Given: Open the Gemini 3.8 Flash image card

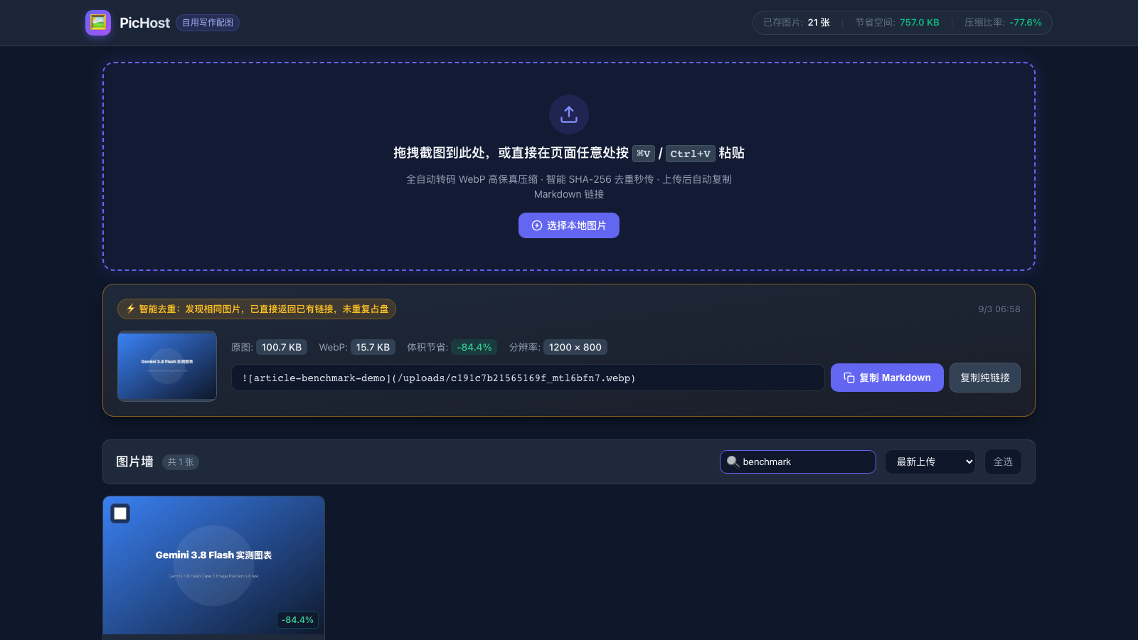Looking at the screenshot, I should [213, 565].
